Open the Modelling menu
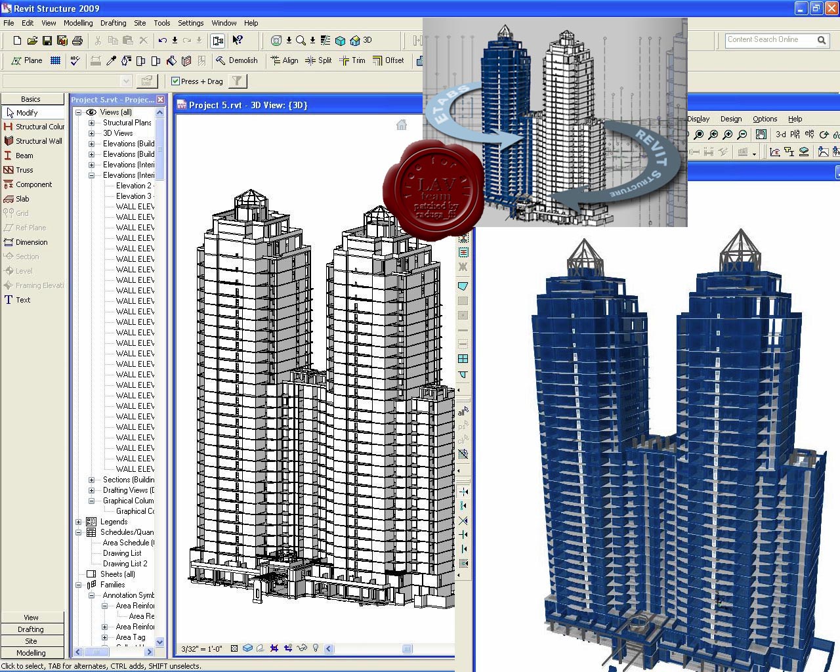 pyautogui.click(x=78, y=23)
